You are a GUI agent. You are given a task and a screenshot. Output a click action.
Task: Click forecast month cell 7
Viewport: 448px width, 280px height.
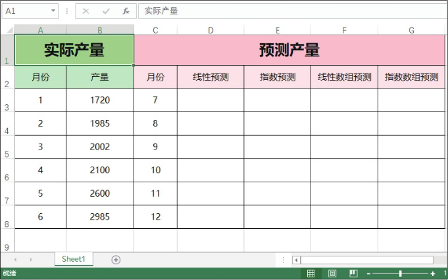155,100
